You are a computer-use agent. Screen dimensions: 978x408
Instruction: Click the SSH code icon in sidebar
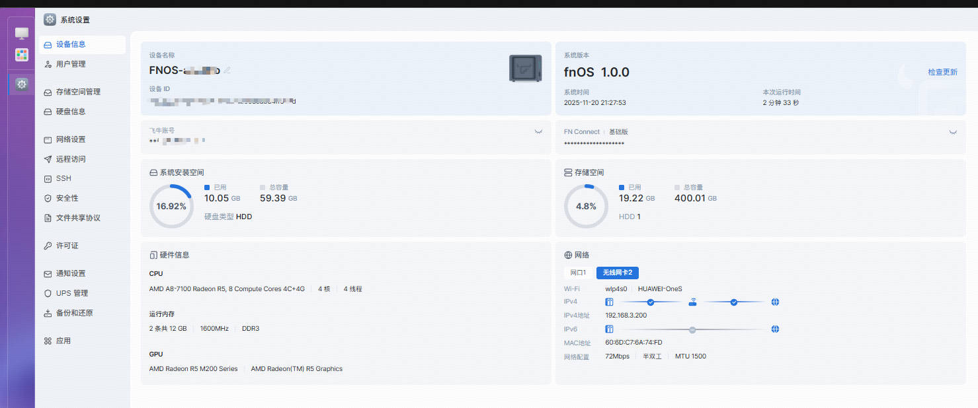coord(48,179)
